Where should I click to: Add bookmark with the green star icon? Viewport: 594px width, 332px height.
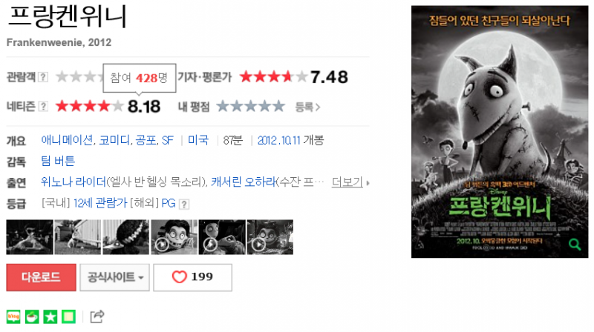(x=50, y=316)
